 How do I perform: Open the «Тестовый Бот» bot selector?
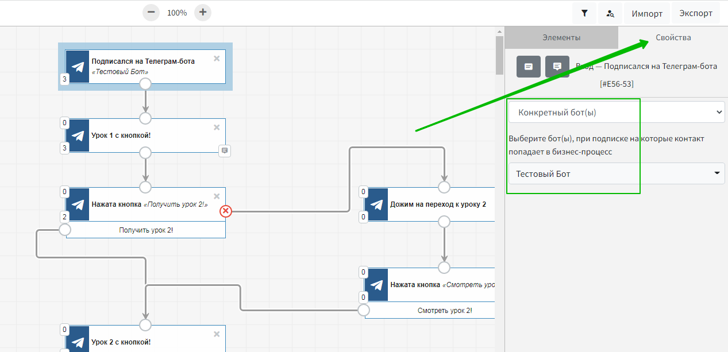616,173
